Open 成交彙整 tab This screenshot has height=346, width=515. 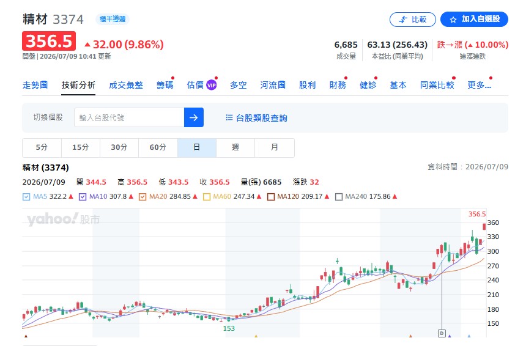coord(126,85)
